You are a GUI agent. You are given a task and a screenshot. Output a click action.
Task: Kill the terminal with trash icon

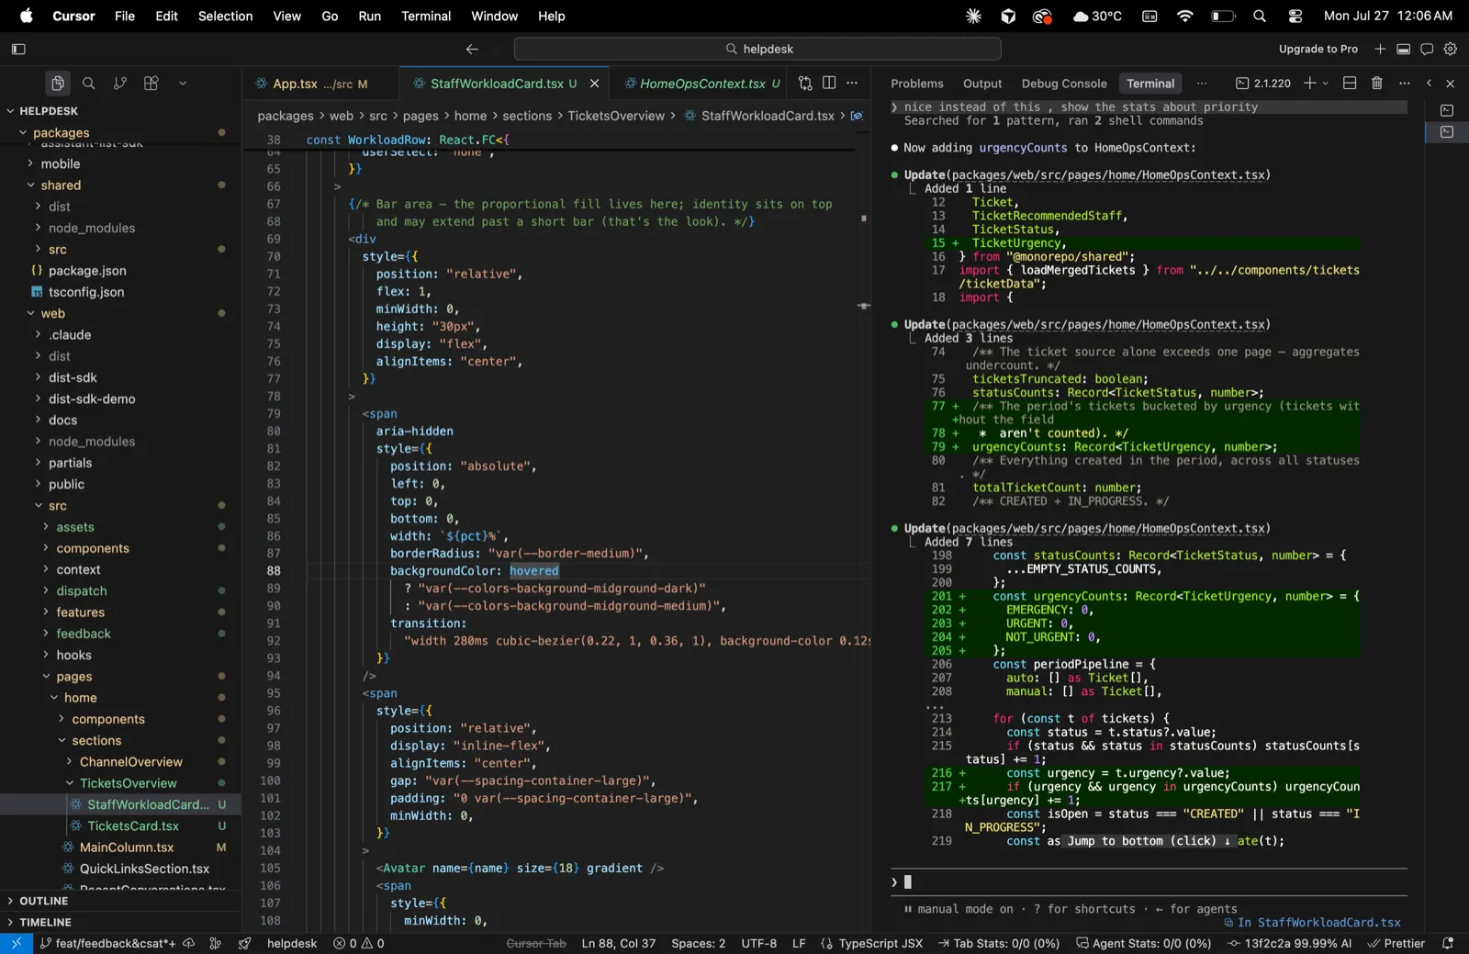1377,84
